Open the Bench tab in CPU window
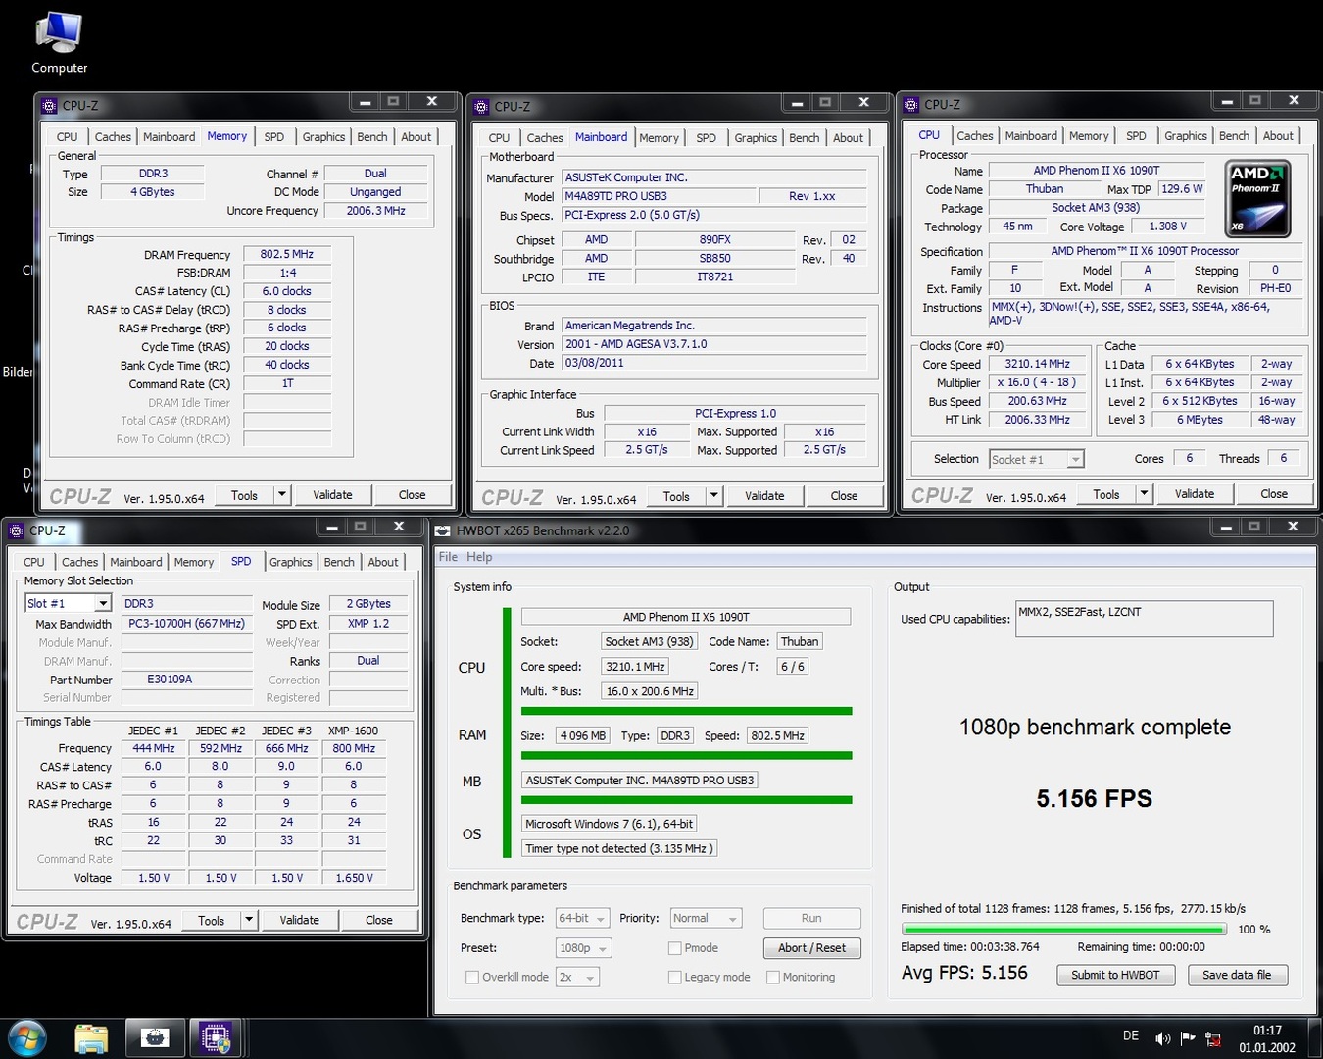 [x=1234, y=136]
